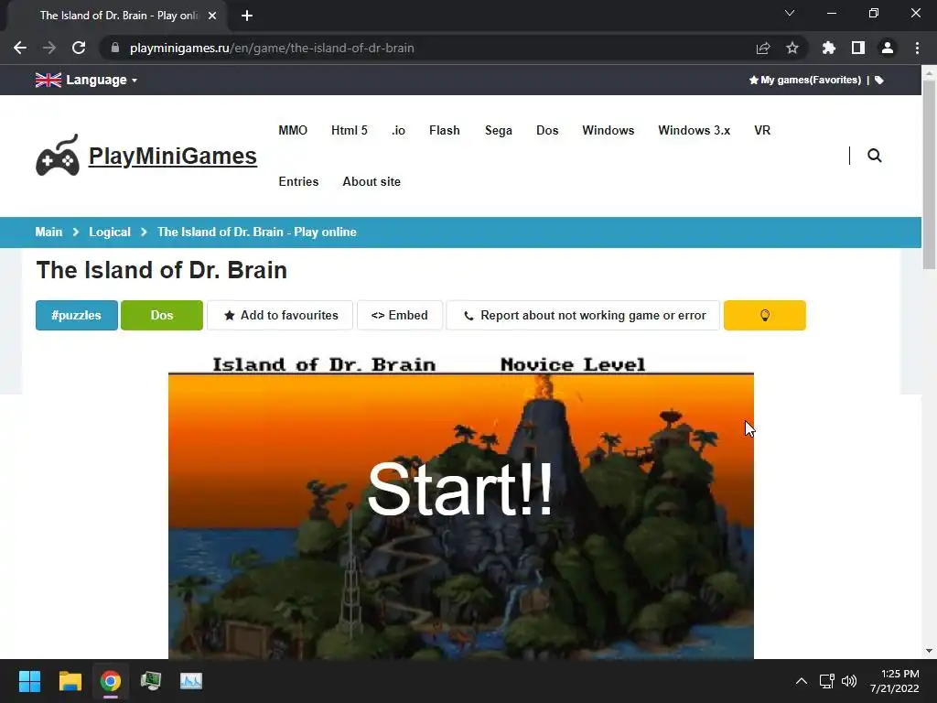The width and height of the screenshot is (937, 703).
Task: Open a new tab with the plus icon
Action: click(x=247, y=16)
